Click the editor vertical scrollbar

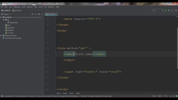(177, 48)
